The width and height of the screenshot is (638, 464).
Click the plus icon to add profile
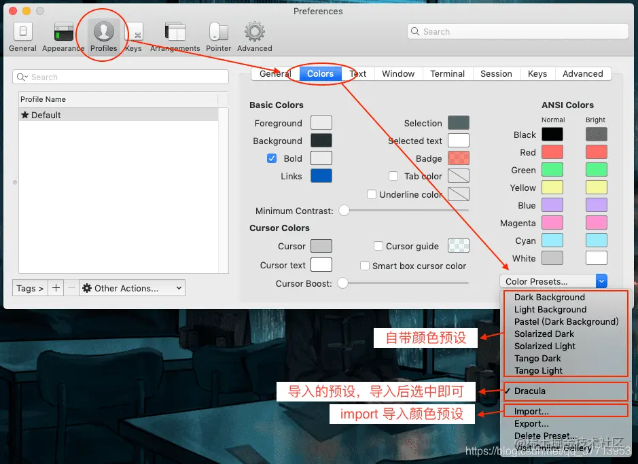click(56, 288)
